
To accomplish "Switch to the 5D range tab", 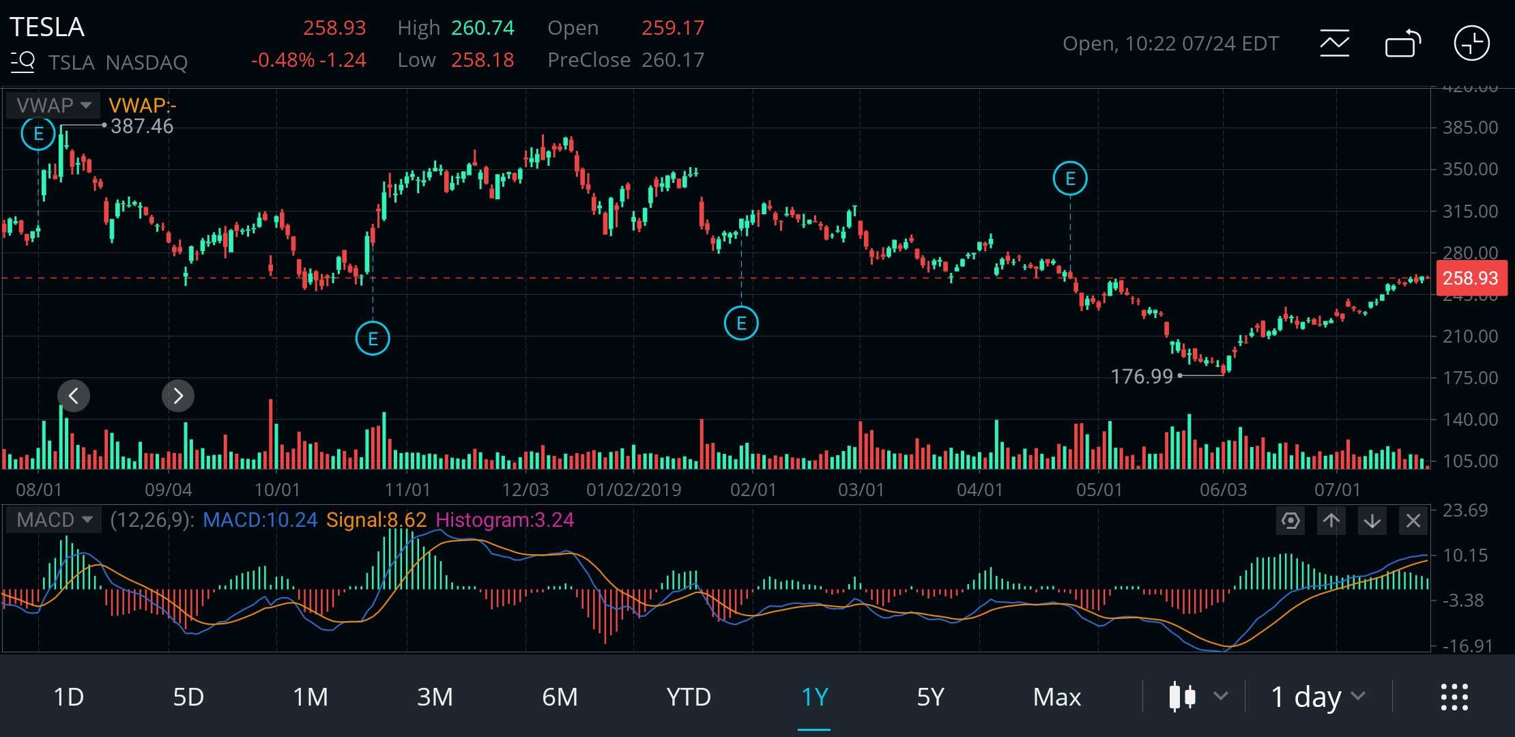I will [188, 697].
